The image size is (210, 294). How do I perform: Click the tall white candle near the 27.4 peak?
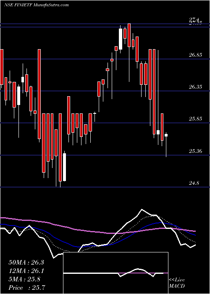120,39
